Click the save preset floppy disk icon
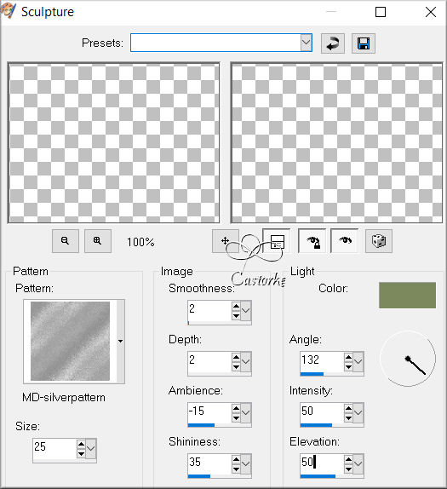447x489 pixels. pyautogui.click(x=364, y=43)
